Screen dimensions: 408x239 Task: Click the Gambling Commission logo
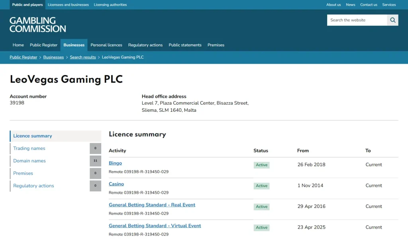[x=38, y=25]
